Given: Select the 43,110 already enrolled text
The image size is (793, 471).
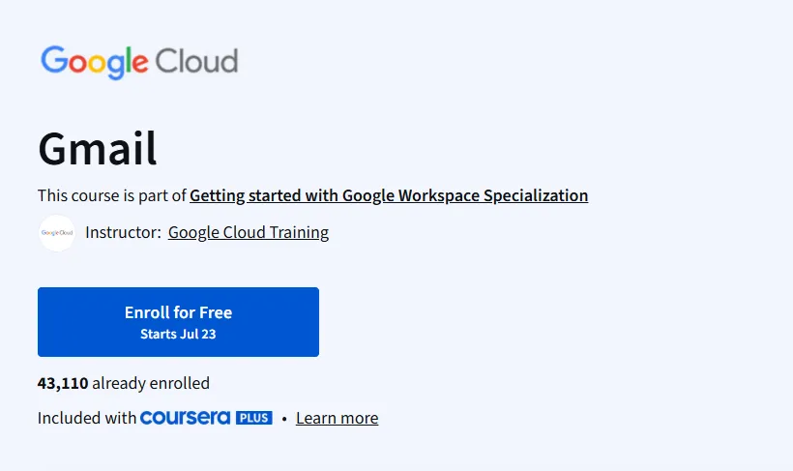Looking at the screenshot, I should (124, 383).
